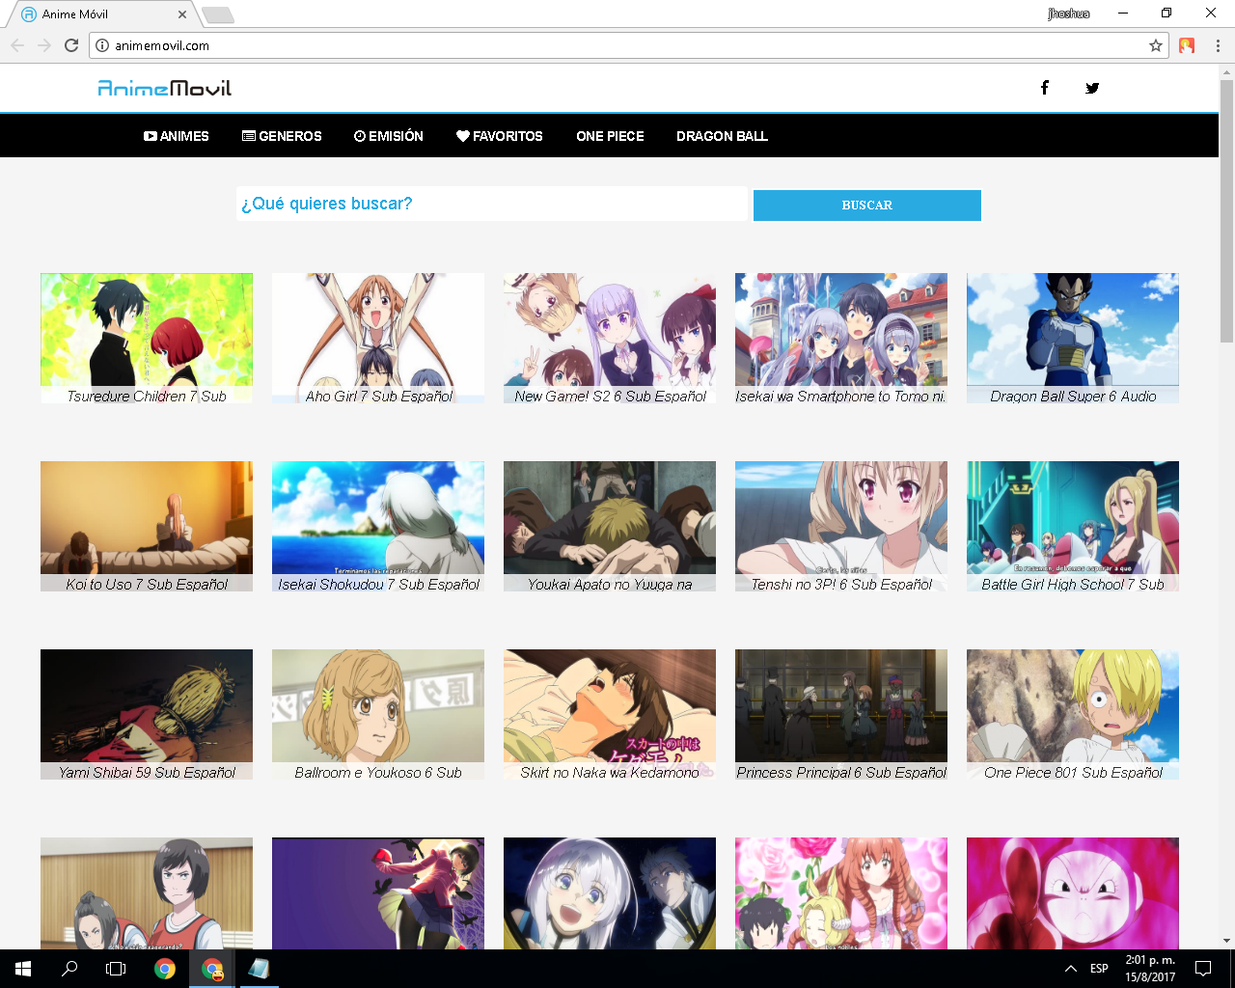Open Dragon Ball Super 6 Audio thumbnail
Viewport: 1235px width, 988px height.
coord(1073,338)
